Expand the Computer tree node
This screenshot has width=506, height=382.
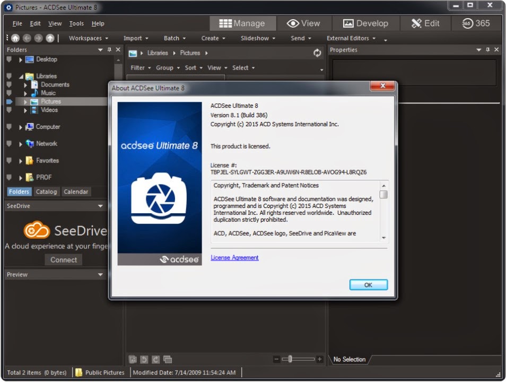21,127
